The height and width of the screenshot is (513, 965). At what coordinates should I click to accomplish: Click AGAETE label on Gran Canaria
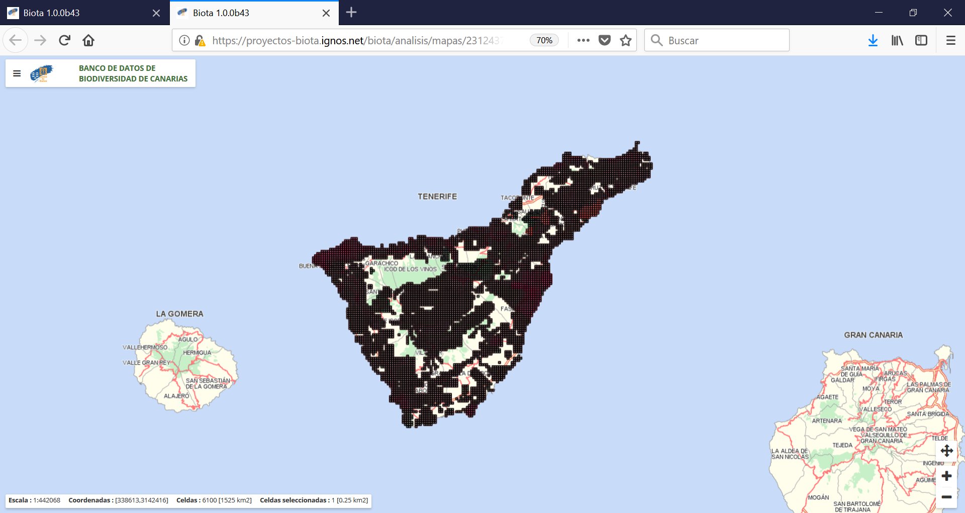click(827, 397)
